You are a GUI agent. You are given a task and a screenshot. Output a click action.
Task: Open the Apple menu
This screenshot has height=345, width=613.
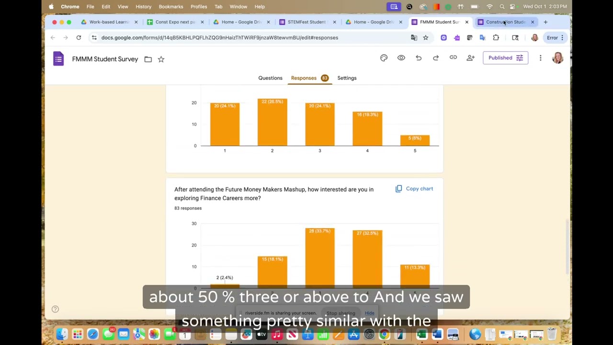click(x=51, y=7)
